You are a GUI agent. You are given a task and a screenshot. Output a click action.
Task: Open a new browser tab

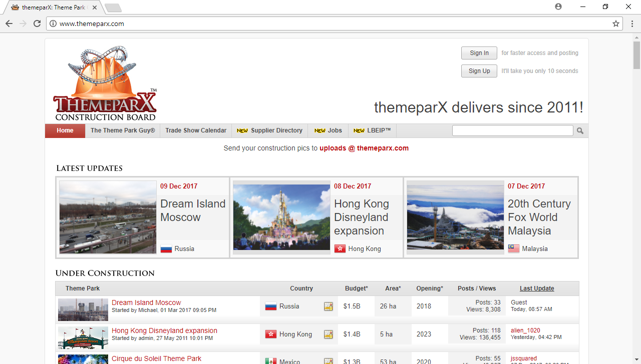click(113, 7)
